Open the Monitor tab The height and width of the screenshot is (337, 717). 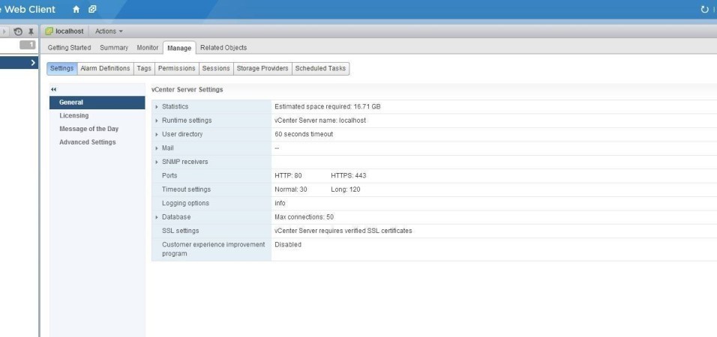pos(147,47)
